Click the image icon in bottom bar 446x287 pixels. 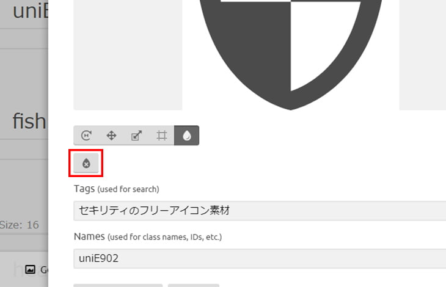coord(30,269)
